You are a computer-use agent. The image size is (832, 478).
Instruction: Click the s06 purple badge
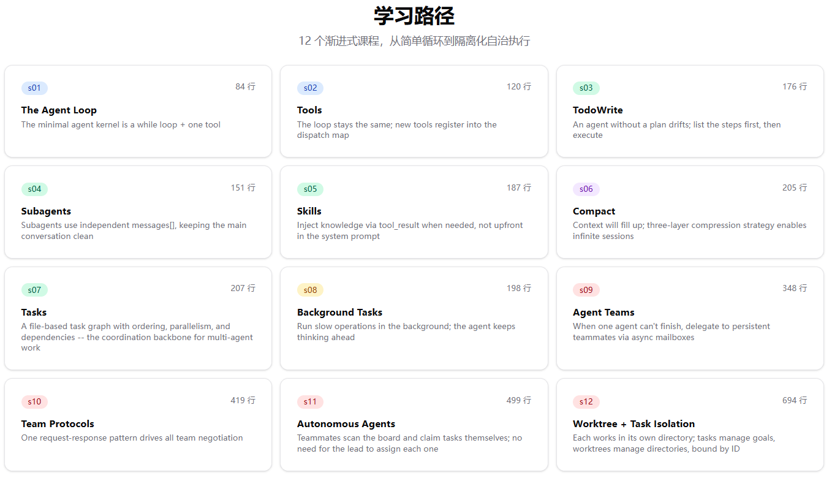tap(586, 189)
